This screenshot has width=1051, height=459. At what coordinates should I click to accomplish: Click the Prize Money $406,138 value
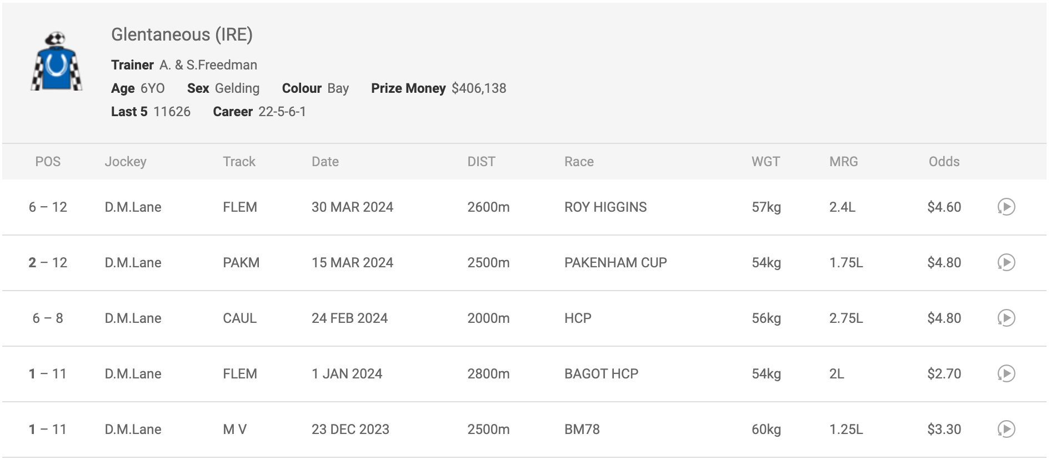tap(479, 88)
